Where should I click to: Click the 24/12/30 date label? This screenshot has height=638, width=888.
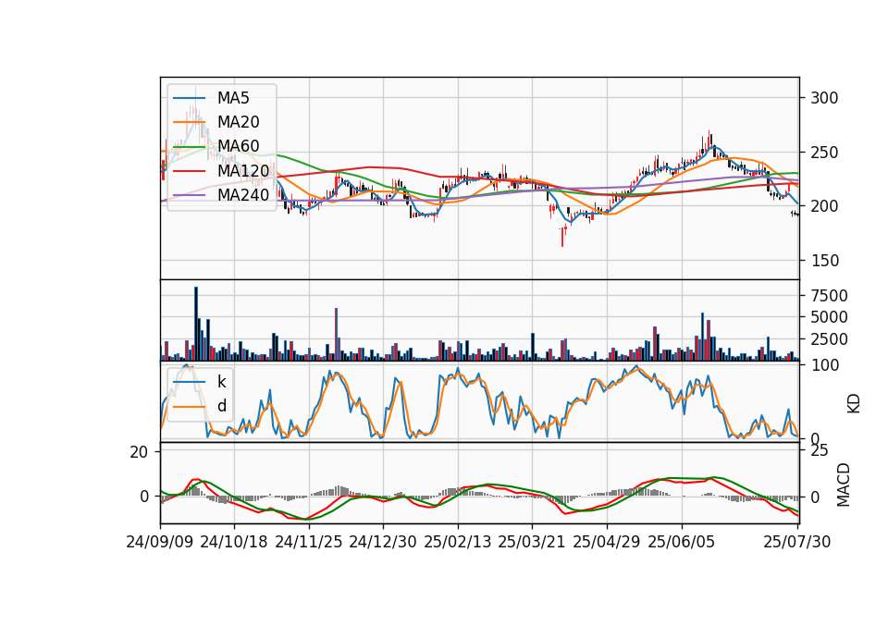[383, 542]
